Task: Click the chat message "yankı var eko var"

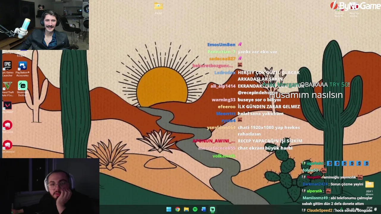Action: tap(257, 52)
